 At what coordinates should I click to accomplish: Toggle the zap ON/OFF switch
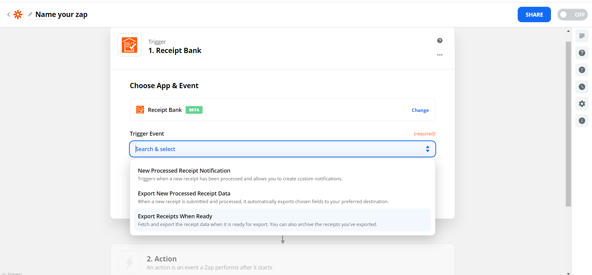[572, 14]
